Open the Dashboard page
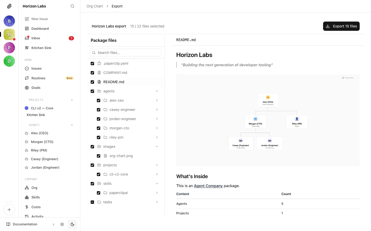Viewport: 371px width, 231px height. click(x=49, y=28)
